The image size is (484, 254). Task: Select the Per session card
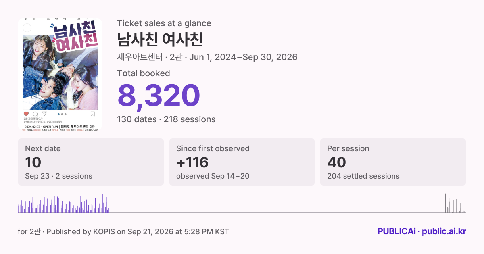(x=393, y=162)
